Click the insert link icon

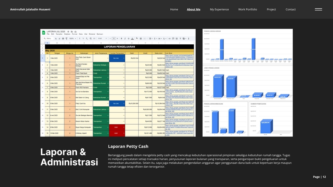coord(170,38)
